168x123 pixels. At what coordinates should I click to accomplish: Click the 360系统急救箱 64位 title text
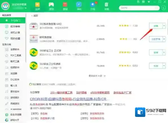[x=50, y=24]
